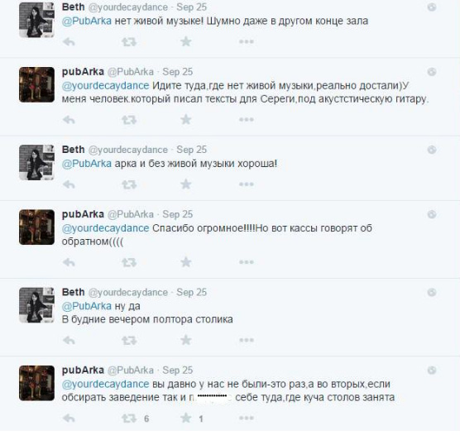460x435 pixels.
Task: Open @yourdecaydance mention in 'Идите туда' tweet
Action: [x=106, y=86]
